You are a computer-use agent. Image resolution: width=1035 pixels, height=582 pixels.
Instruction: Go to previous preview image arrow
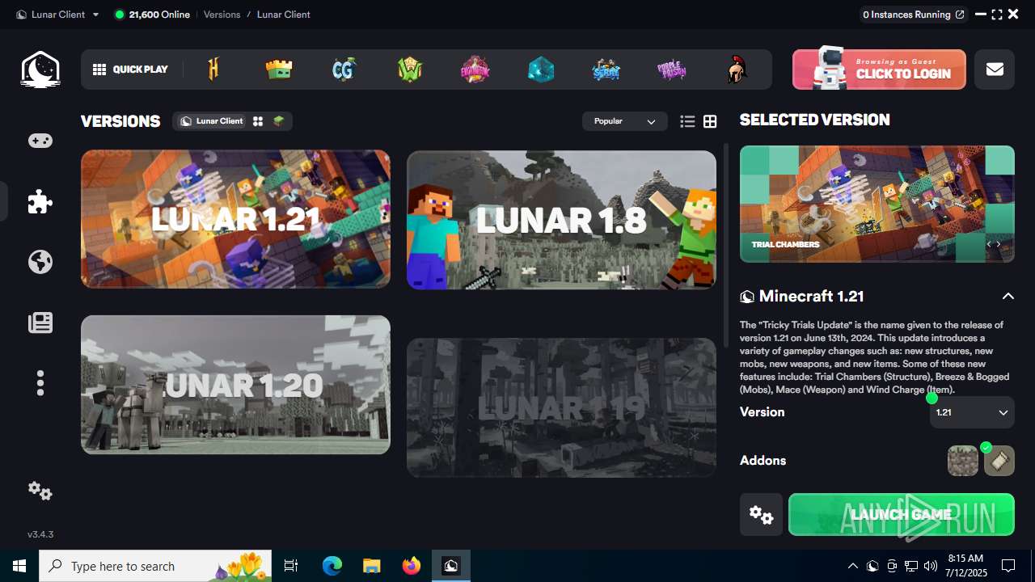point(988,244)
